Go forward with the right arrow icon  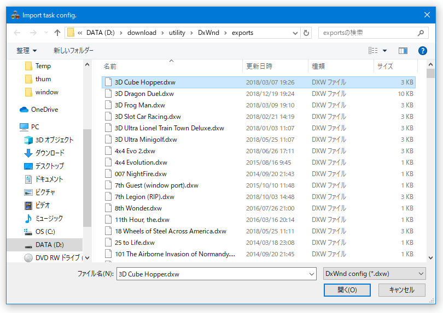(33, 33)
